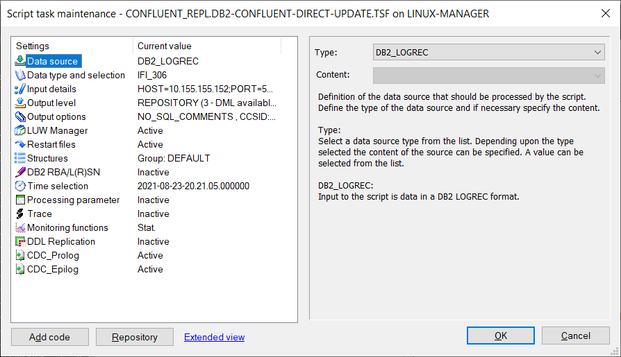This screenshot has height=357, width=621.
Task: Open the Type dropdown showing DB2_LOGREC
Action: click(x=489, y=52)
